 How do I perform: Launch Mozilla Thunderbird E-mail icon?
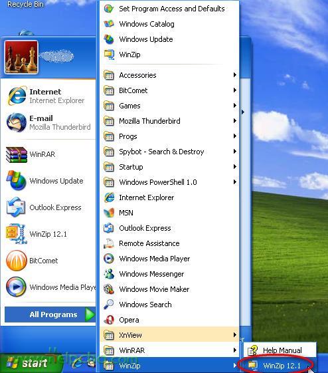16,122
